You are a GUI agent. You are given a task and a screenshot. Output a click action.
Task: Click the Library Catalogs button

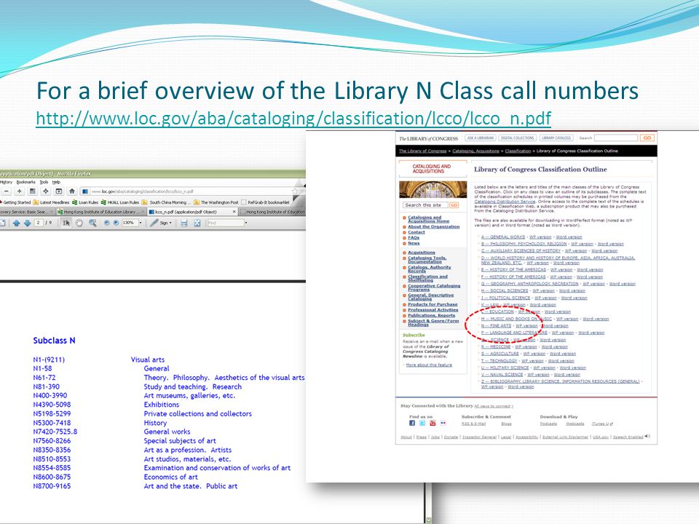click(556, 138)
